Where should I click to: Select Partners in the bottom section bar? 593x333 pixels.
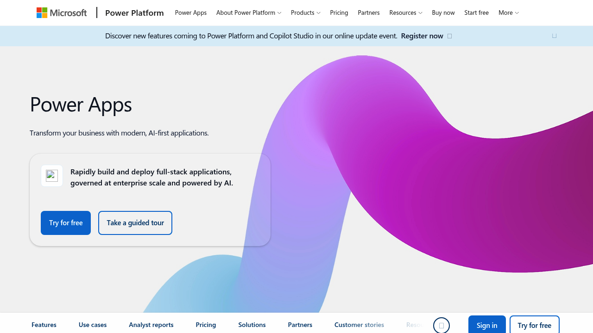point(300,325)
